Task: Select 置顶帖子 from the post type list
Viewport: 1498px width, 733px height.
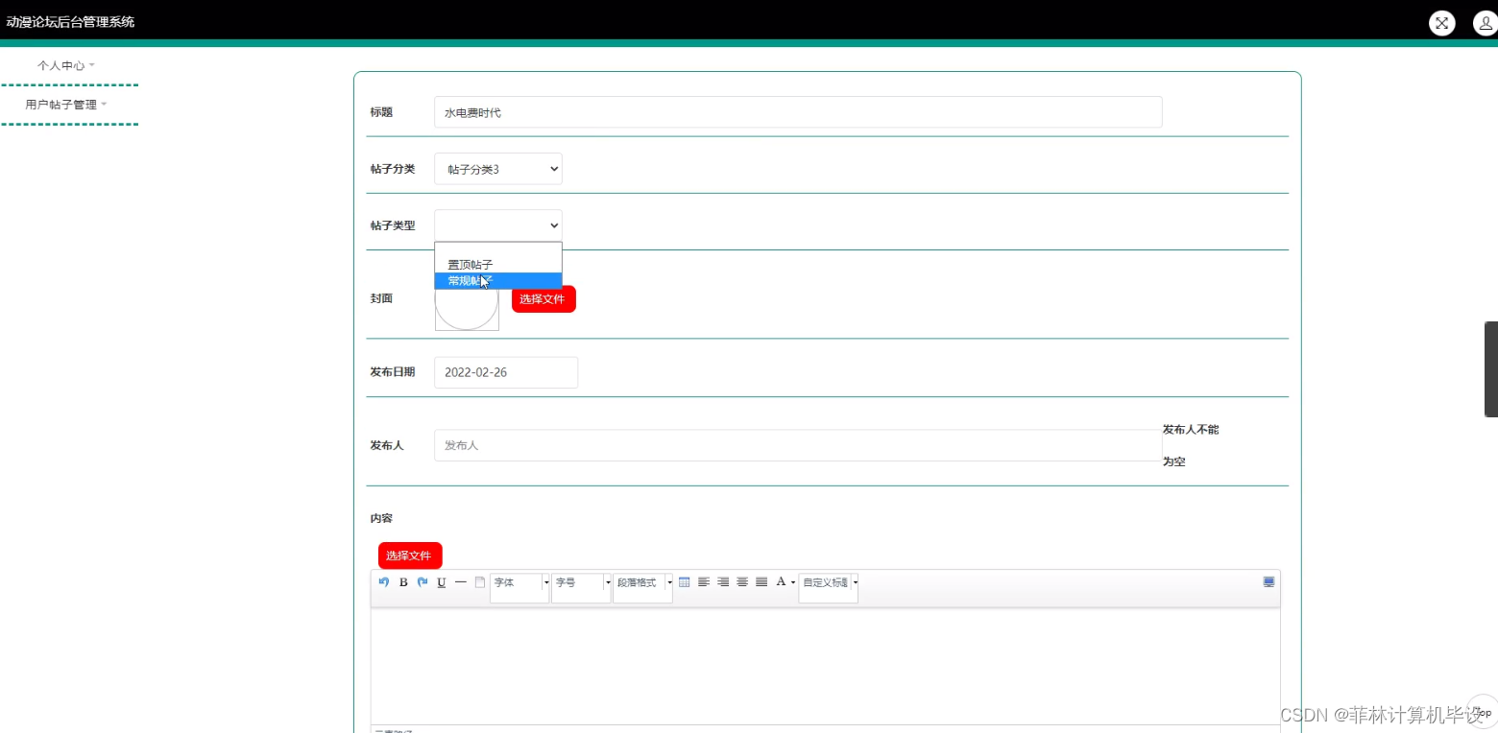Action: 468,264
